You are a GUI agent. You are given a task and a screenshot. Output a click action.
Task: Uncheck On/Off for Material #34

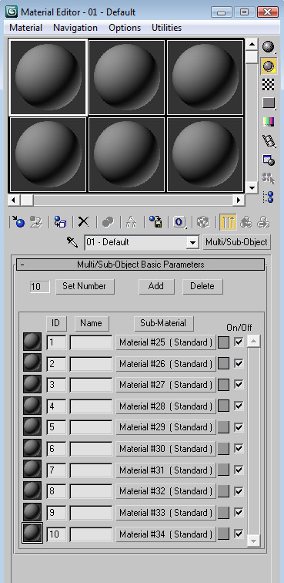[239, 534]
